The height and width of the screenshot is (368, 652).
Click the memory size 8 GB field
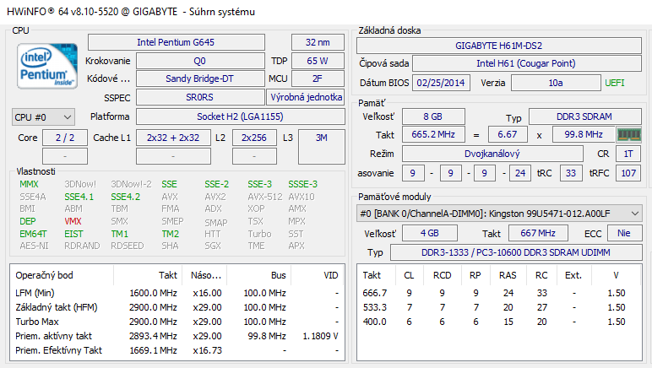click(433, 116)
